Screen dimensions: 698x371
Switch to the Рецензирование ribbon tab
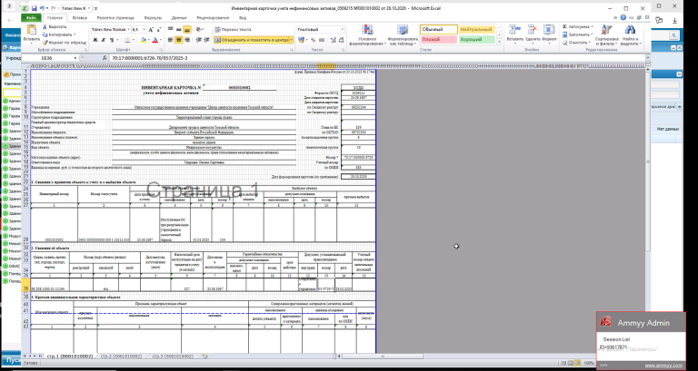(x=212, y=18)
